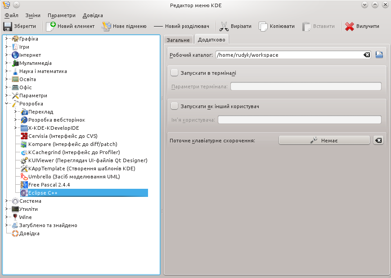The image size is (391, 278).
Task: Expand the Графіка menu category
Action: [7, 39]
